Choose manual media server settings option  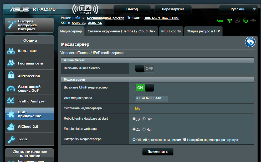[x=185, y=140]
